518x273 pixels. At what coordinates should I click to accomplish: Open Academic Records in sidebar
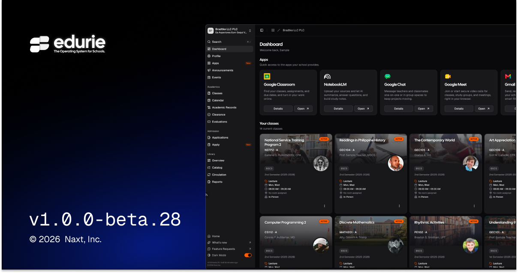click(x=229, y=107)
